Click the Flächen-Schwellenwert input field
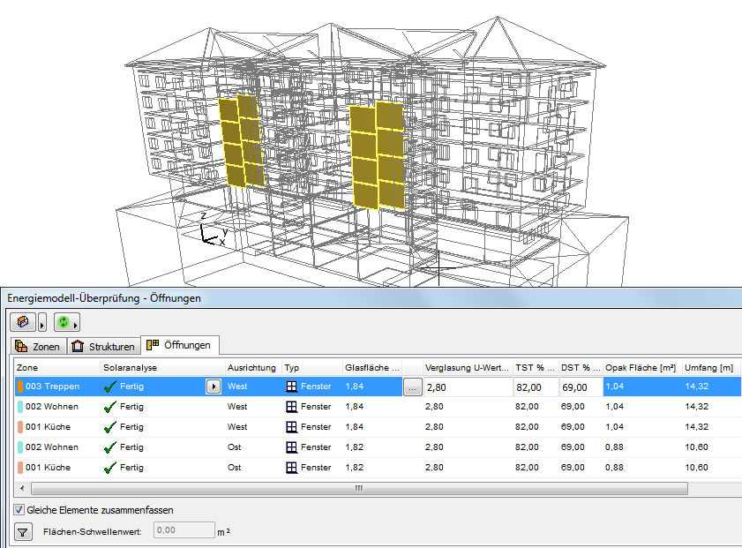742x548 pixels. pyautogui.click(x=184, y=530)
